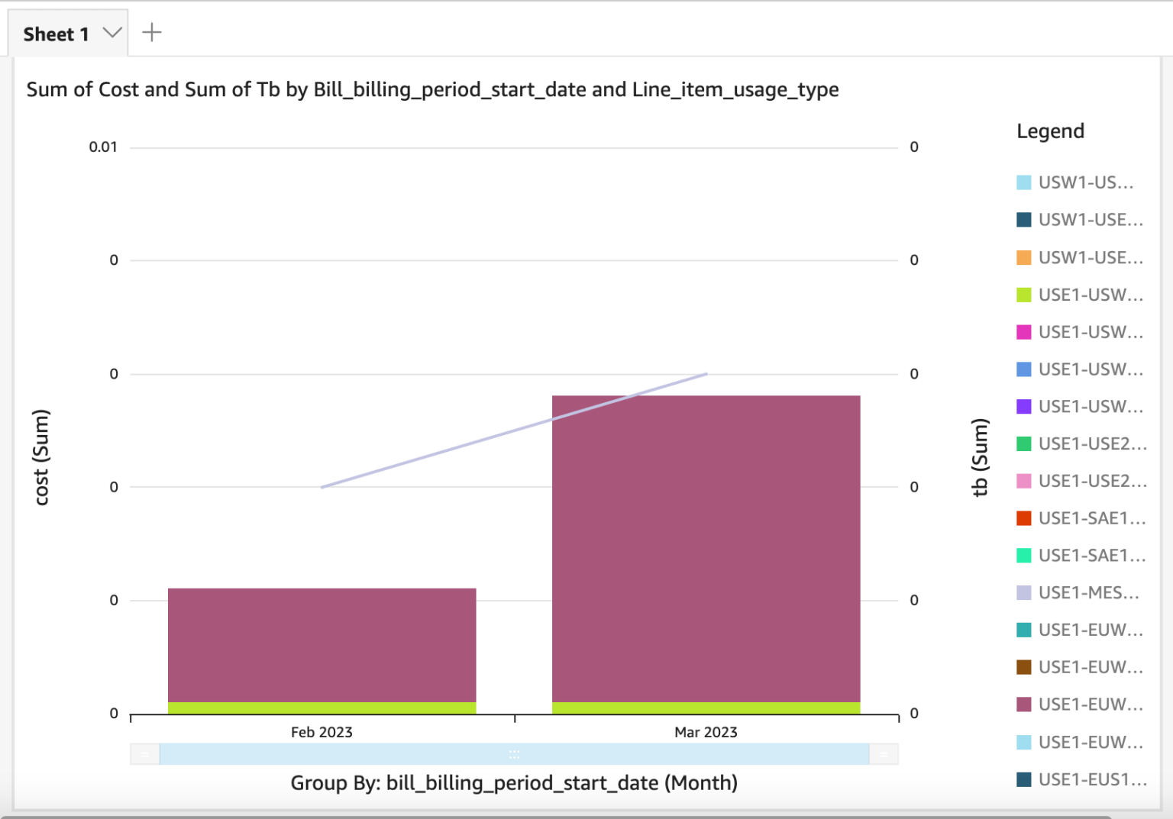Click the left handle icon on the date scrollbar
1173x819 pixels.
[x=145, y=753]
